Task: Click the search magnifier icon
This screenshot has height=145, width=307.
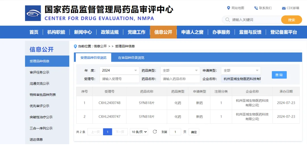Action: coord(227,20)
